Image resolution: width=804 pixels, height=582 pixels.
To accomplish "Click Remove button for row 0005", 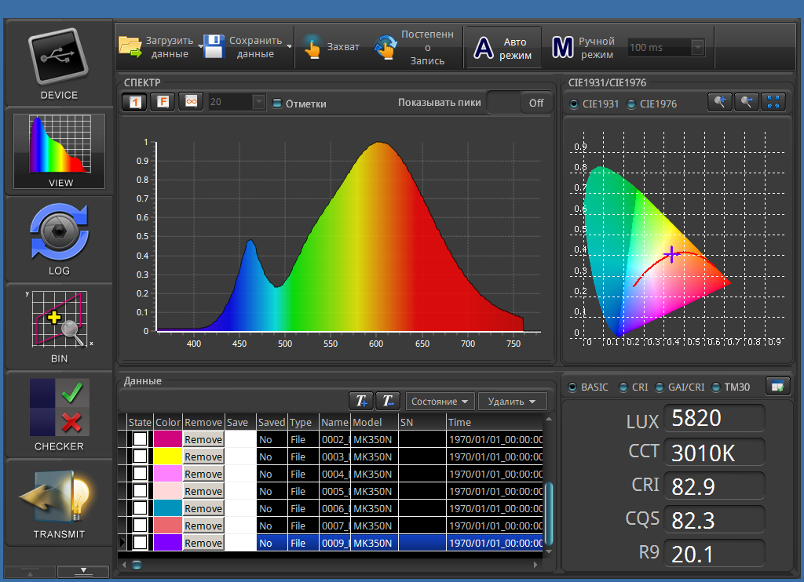I will pos(203,491).
